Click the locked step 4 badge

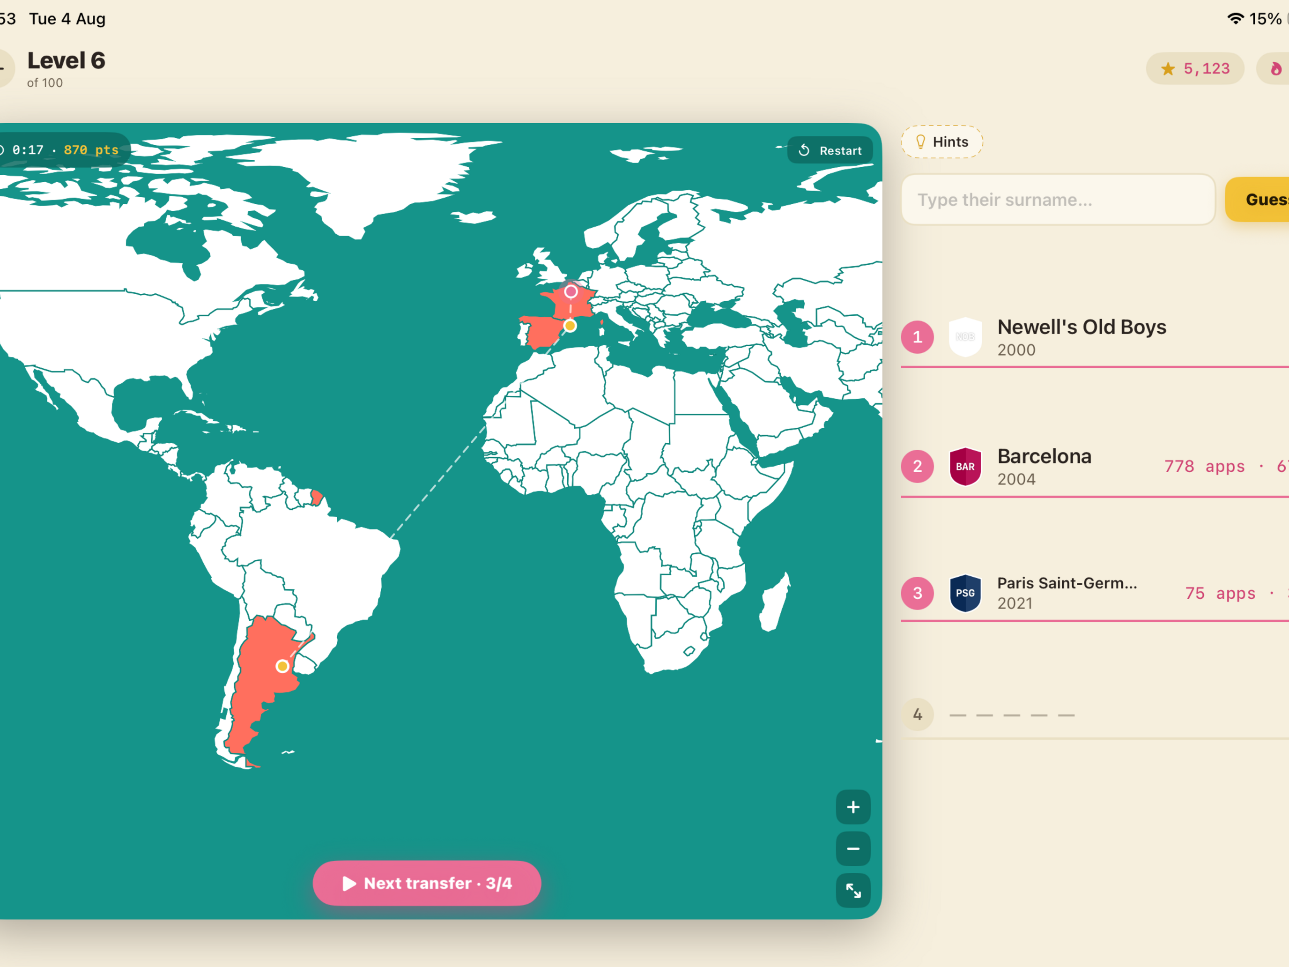(x=917, y=714)
